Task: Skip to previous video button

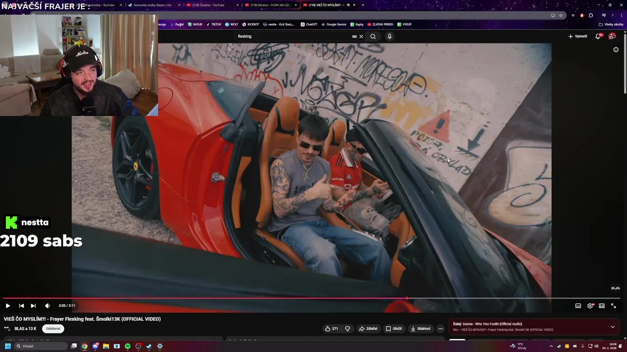Action: (x=21, y=306)
